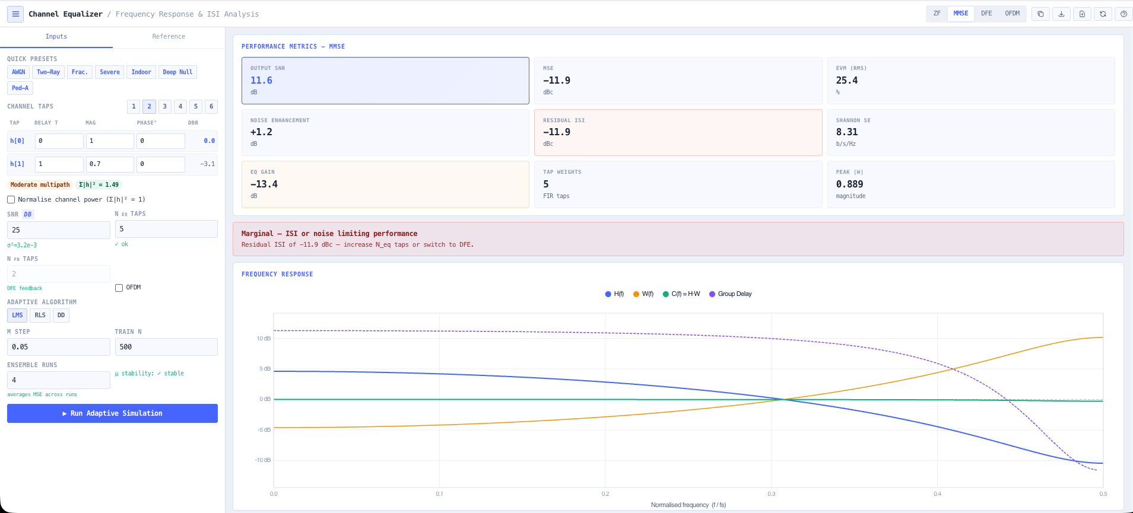Screen dimensions: 1133x513
Task: Select the Shannon SE metric card
Action: (x=971, y=133)
